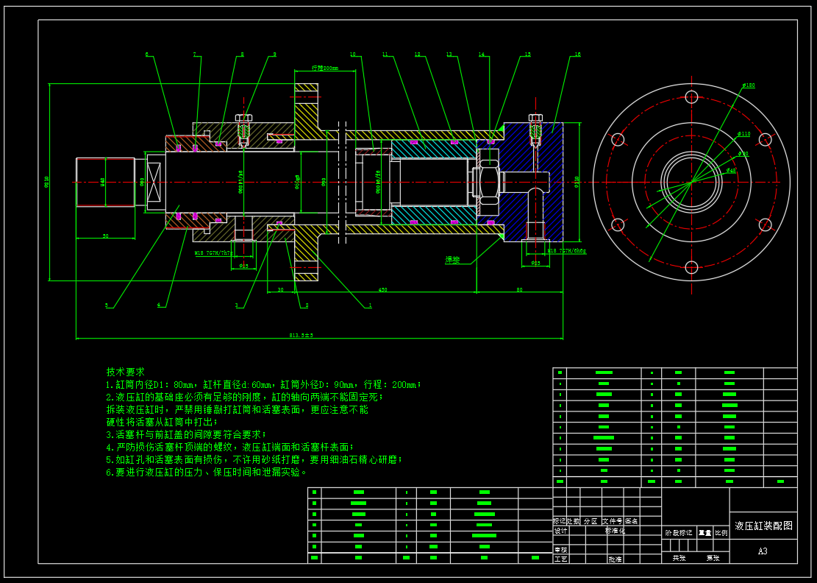Select the line 硬性将活塞从缸筒中打出
The width and height of the screenshot is (817, 583).
click(162, 422)
